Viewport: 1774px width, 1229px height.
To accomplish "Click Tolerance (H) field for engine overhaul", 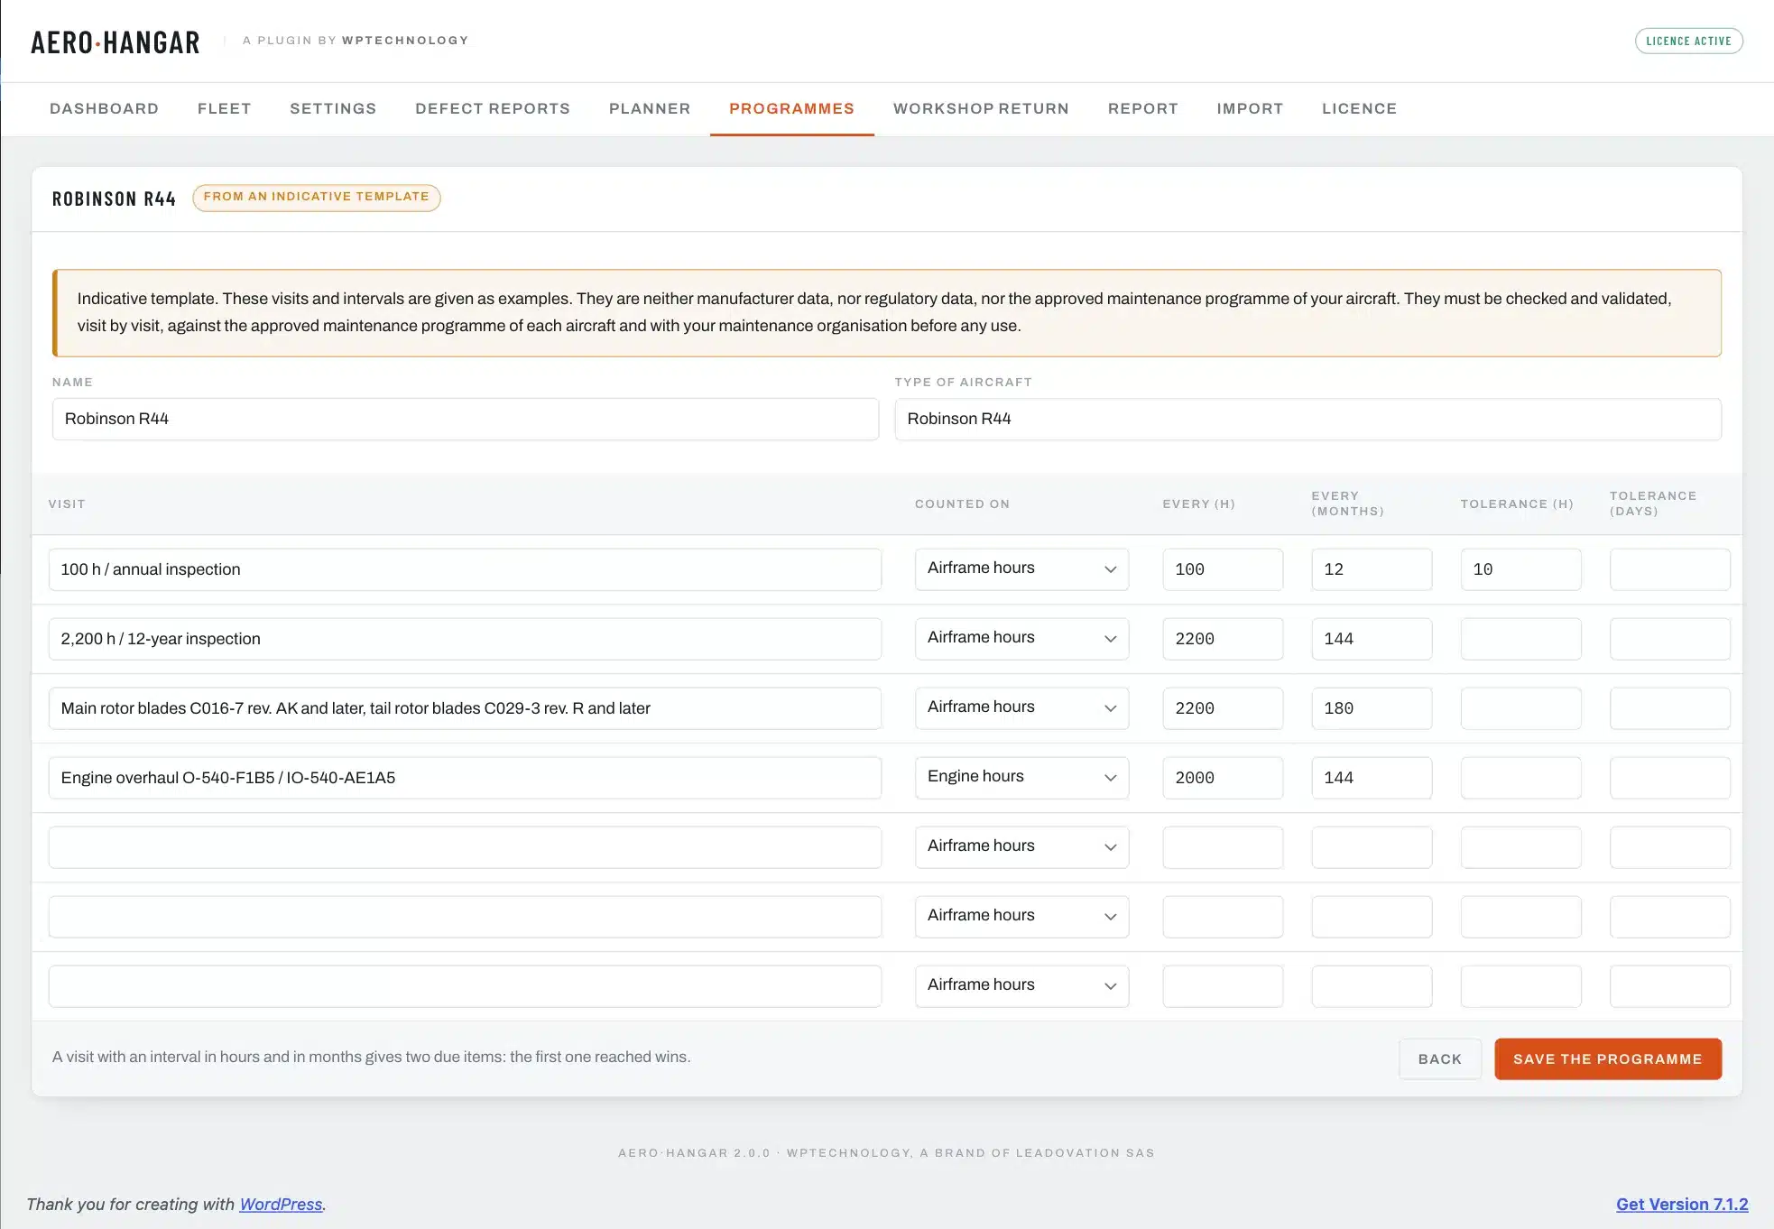I will [x=1520, y=778].
